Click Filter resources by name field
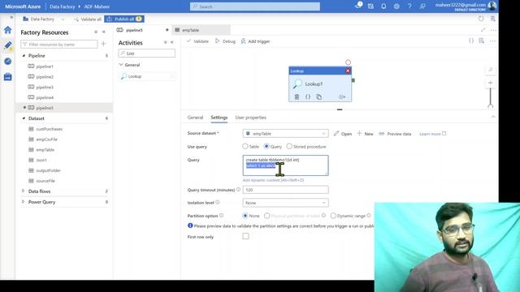 pyautogui.click(x=59, y=45)
